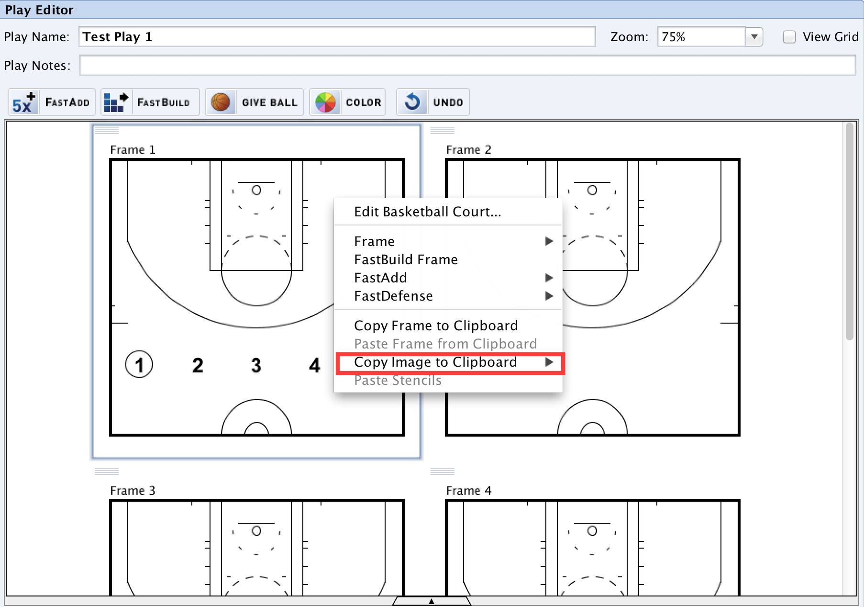Enable the View Grid checkbox
864x607 pixels.
[x=789, y=37]
